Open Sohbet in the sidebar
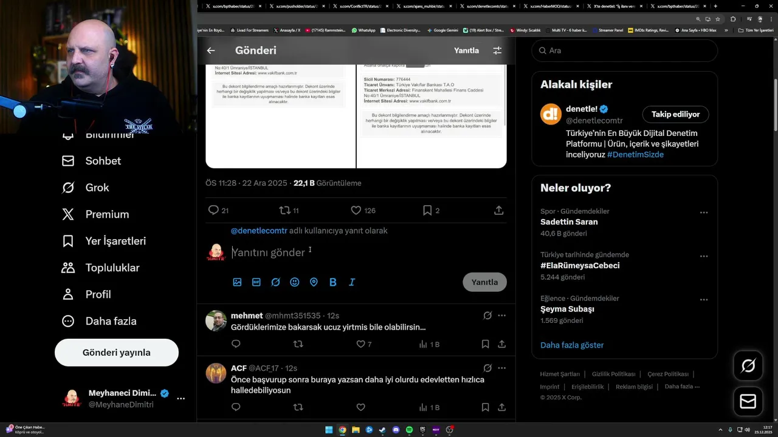Screen dimensions: 778x437 pos(91,161)
